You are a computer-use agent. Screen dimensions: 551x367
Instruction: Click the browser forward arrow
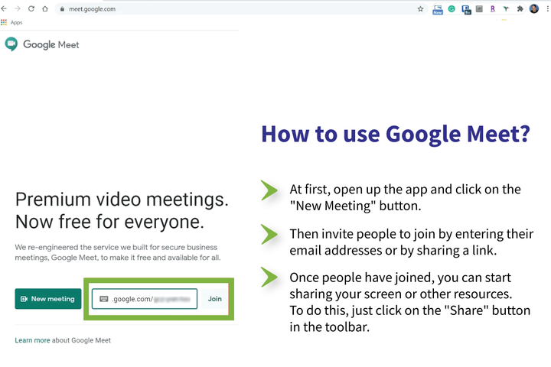18,9
